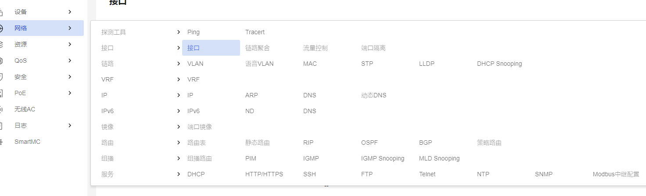Go to the 端口镜像 page
Image resolution: width=646 pixels, height=196 pixels.
(x=200, y=127)
